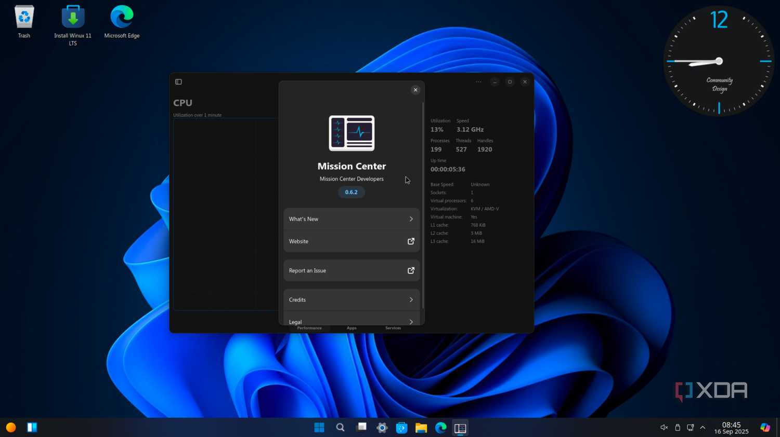
Task: Close the About Mission Center dialog
Action: pos(415,90)
